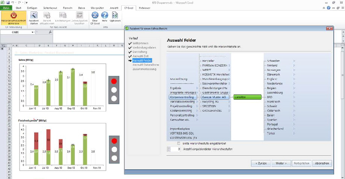This screenshot has height=179, width=345.
Task: Expand the Türkei arrow
Action: point(294,133)
